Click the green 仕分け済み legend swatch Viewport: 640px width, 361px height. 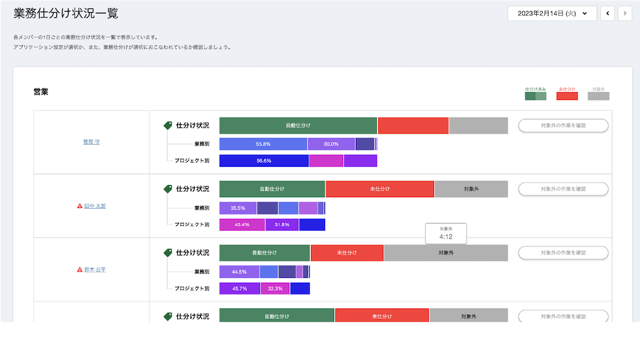coord(535,96)
